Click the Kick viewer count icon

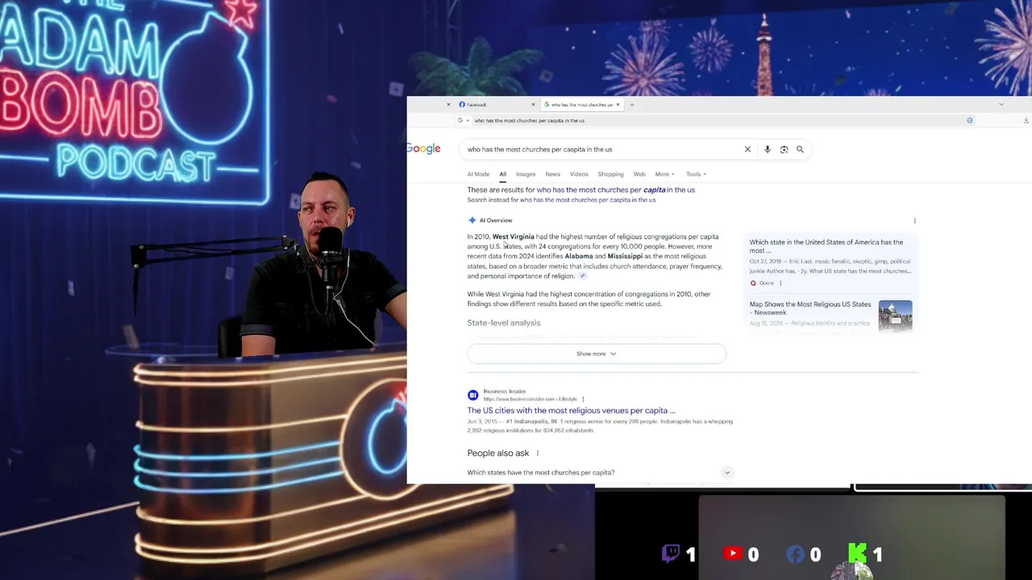tap(858, 553)
